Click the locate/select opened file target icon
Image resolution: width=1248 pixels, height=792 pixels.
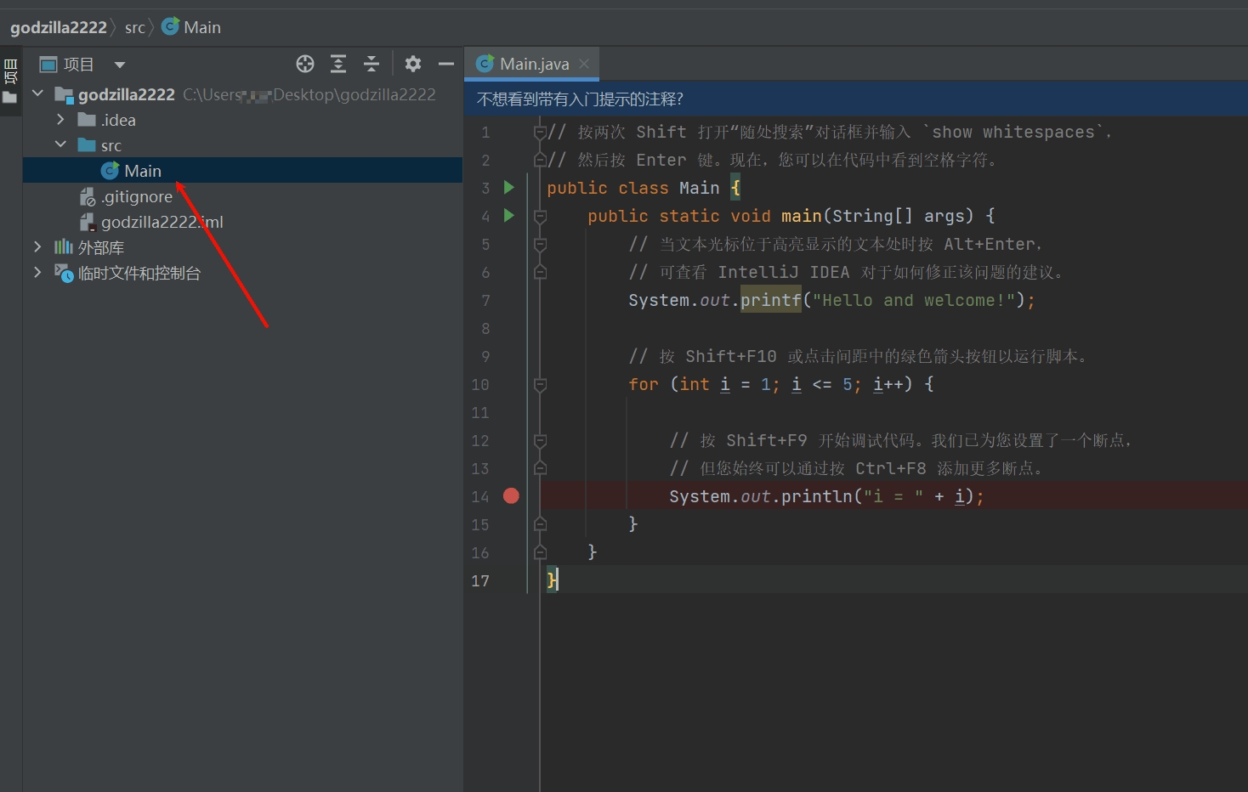click(305, 64)
